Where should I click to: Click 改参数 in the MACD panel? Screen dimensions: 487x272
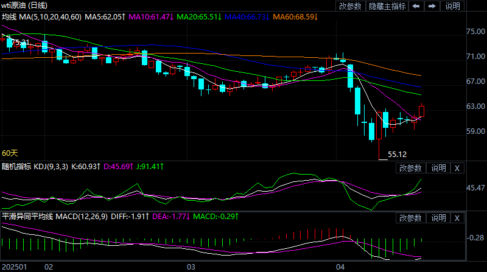410,218
